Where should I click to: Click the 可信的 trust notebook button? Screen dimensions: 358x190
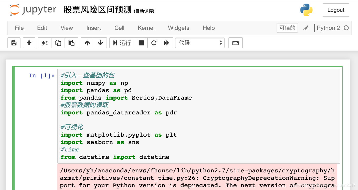tap(287, 28)
